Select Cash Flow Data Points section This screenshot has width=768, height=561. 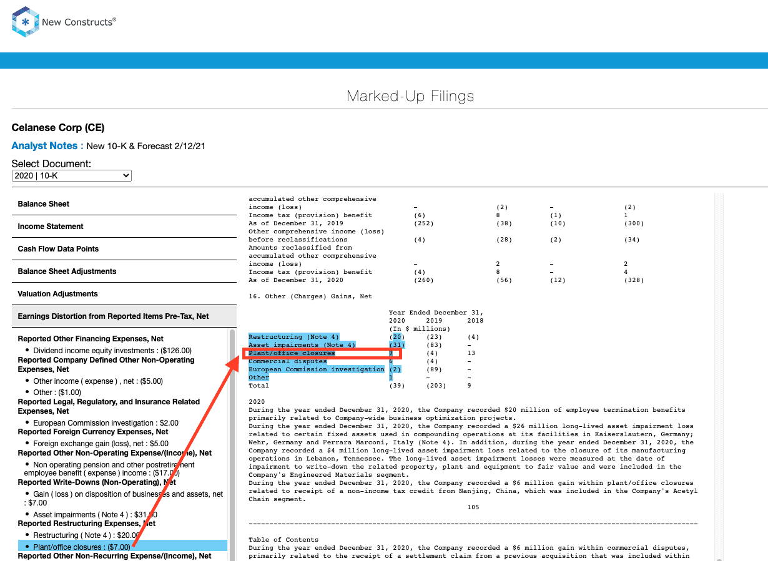point(124,249)
